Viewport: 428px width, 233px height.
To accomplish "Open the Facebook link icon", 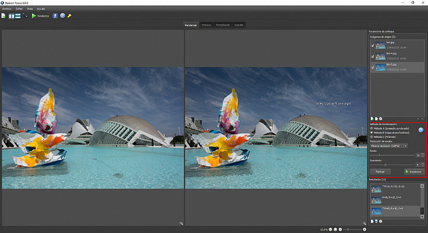I will click(x=55, y=16).
